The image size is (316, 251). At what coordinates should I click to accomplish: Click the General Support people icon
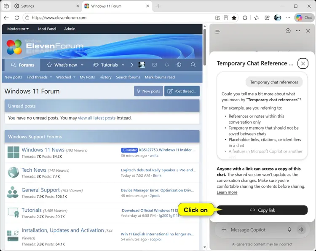[13, 192]
